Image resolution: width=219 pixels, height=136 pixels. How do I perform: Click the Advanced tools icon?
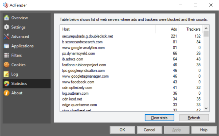7,36
